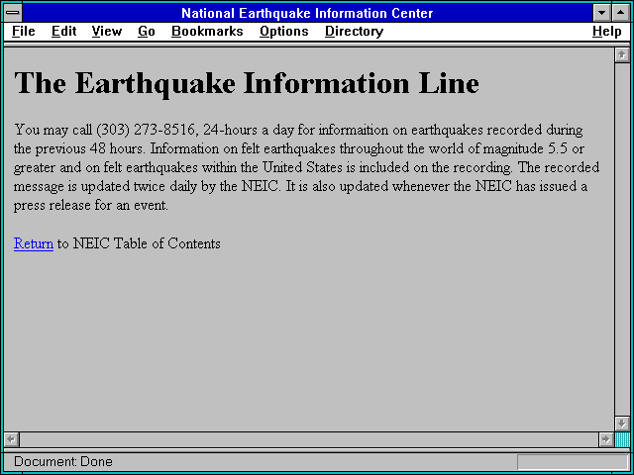Click the Earthquake Information Line heading
The width and height of the screenshot is (634, 475).
247,83
